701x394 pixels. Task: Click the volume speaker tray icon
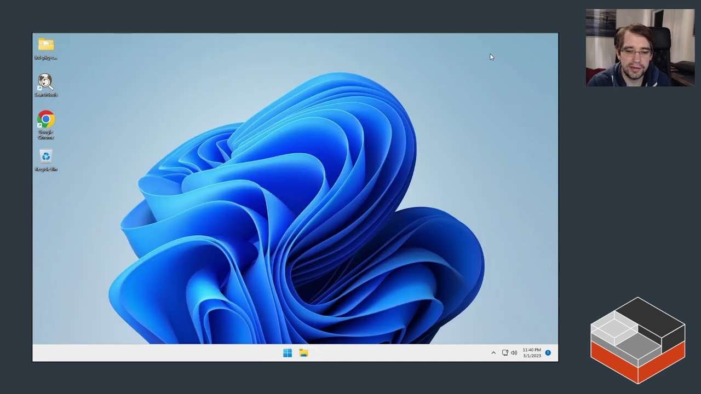coord(514,353)
